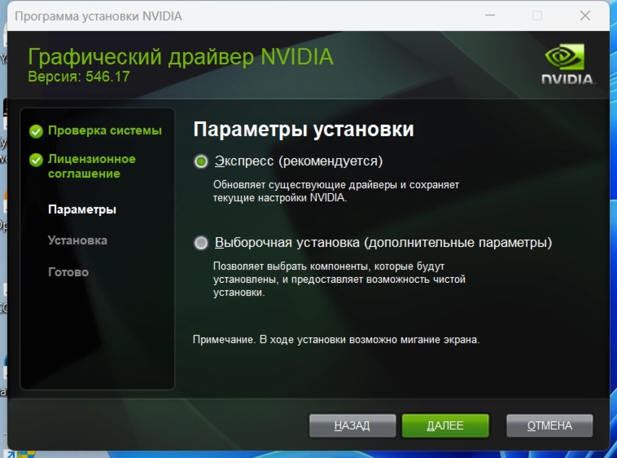
Task: Select the Экспресс (рекомендуется) radio button
Action: click(x=201, y=162)
